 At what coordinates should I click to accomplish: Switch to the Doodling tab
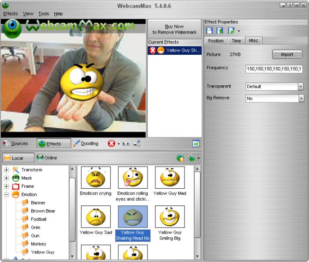click(86, 144)
